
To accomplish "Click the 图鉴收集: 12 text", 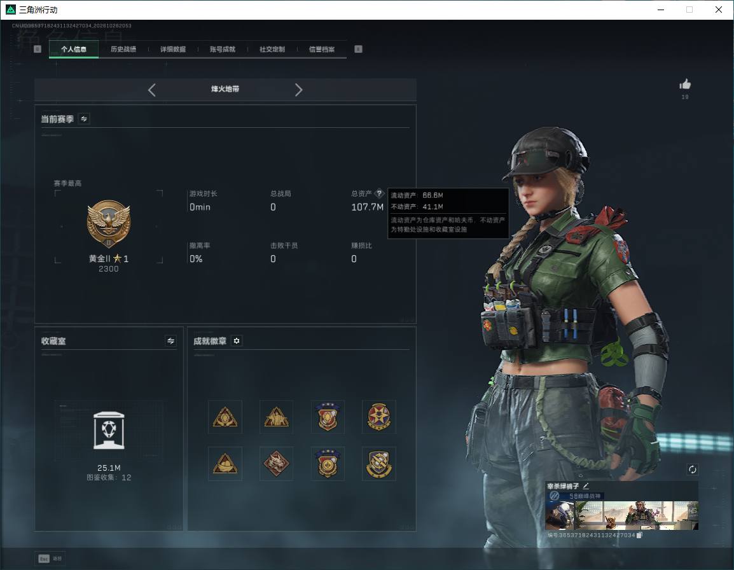I will point(109,478).
